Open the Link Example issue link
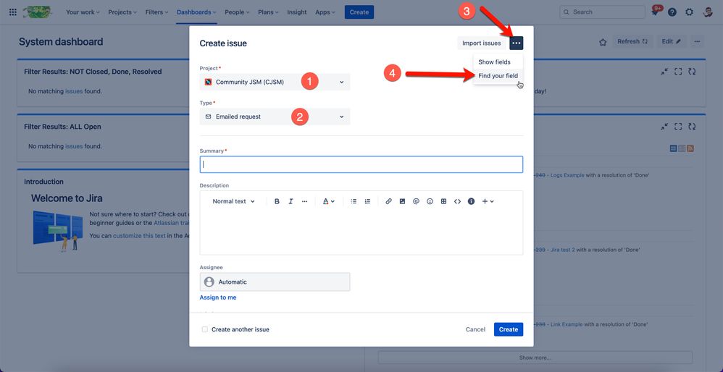Image resolution: width=723 pixels, height=372 pixels. click(x=567, y=324)
